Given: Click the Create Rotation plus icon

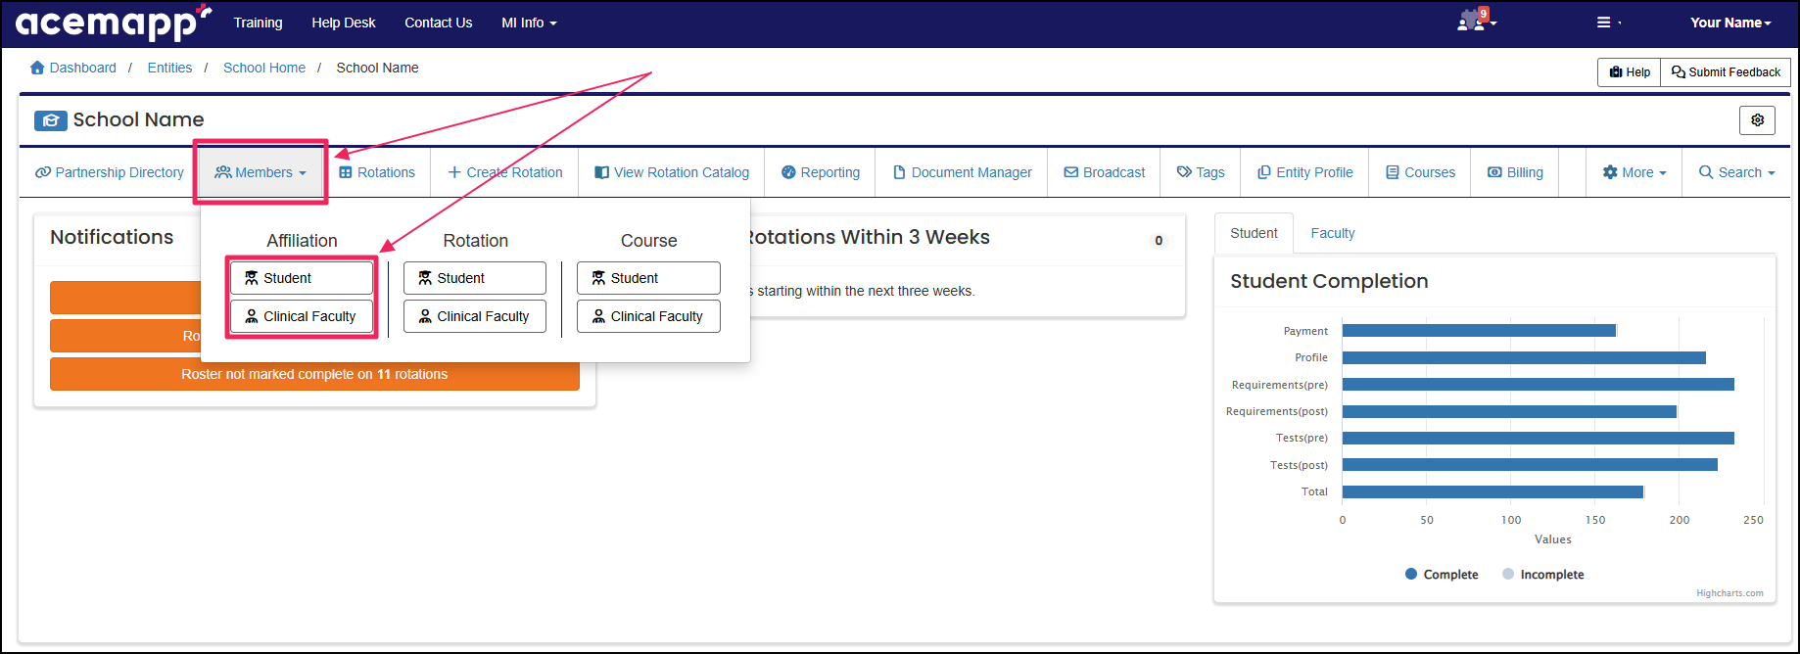Looking at the screenshot, I should click(x=454, y=172).
